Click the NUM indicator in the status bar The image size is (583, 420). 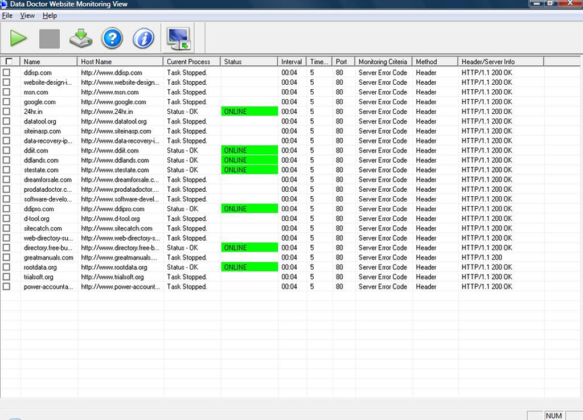coord(553,415)
